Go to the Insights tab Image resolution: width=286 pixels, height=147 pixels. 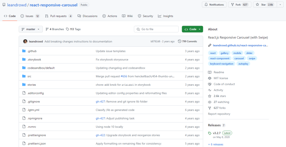coord(166,16)
